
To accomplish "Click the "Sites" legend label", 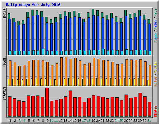I will click(156, 81).
